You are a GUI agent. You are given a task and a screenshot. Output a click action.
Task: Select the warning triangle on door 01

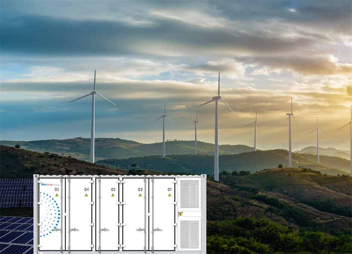169,195
